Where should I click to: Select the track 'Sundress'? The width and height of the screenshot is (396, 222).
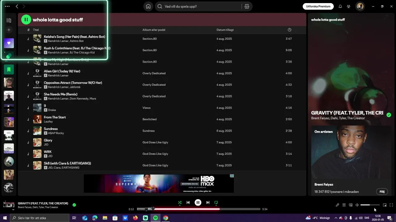tap(162, 131)
